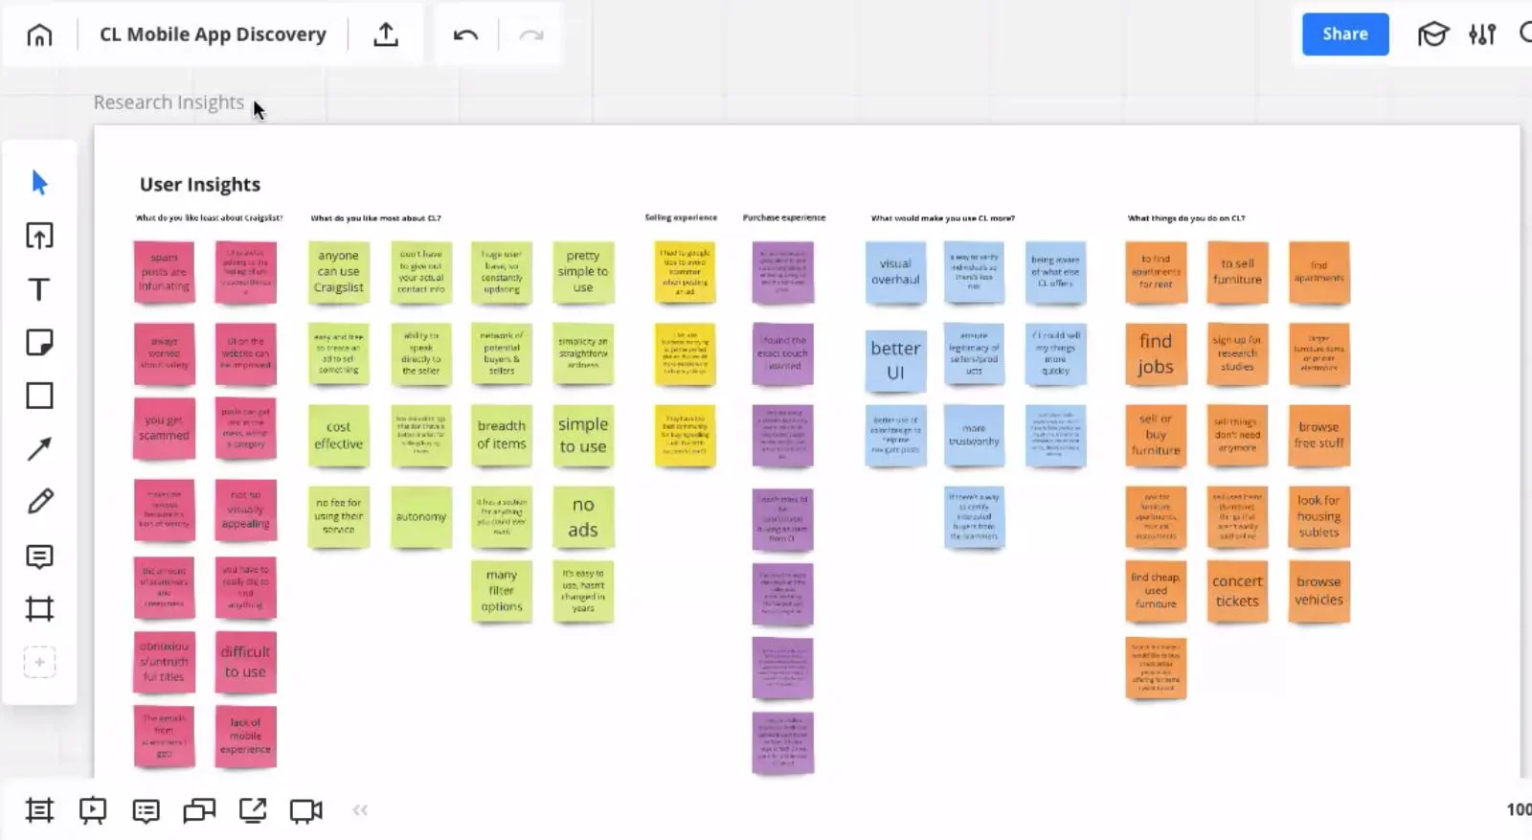Click 'What things do you do on CL?' label

[1186, 218]
